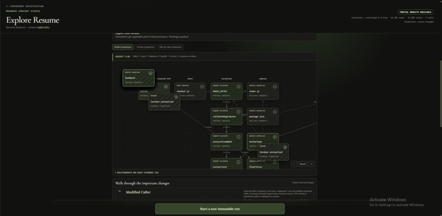
Task: Select the MAGIC_BYTES node card
Action: tap(226, 91)
